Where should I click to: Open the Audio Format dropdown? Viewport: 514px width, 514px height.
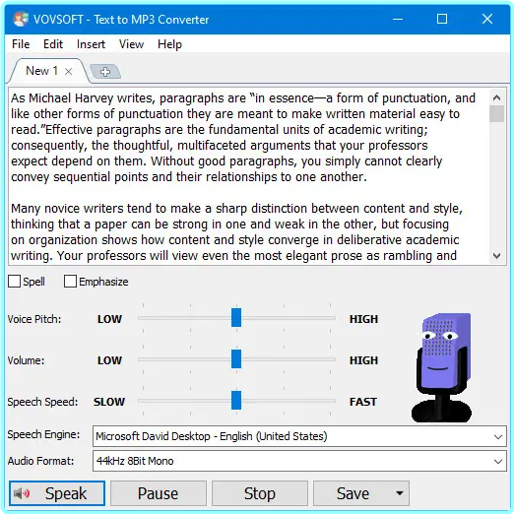coord(299,461)
